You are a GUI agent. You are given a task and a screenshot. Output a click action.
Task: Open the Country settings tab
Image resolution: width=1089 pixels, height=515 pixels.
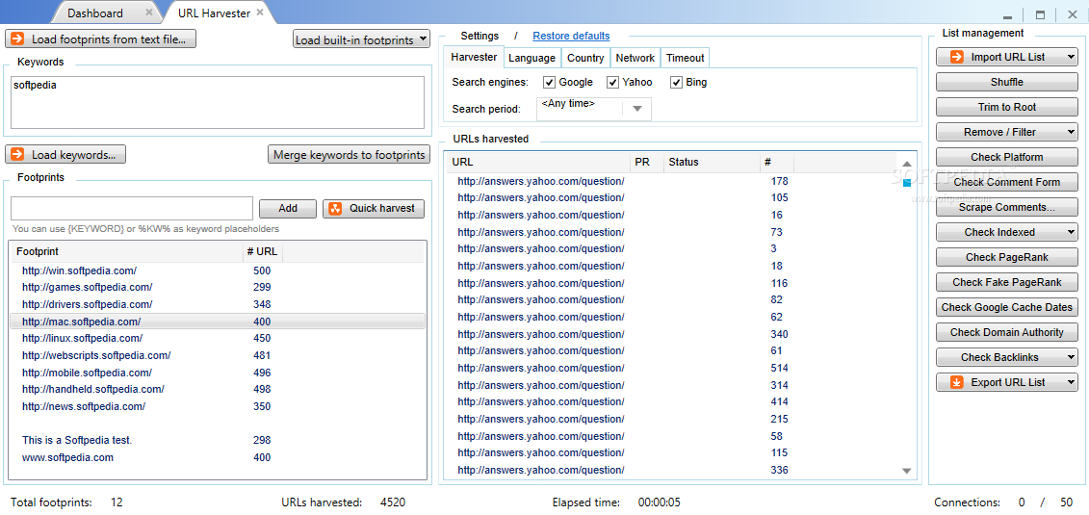(x=585, y=59)
